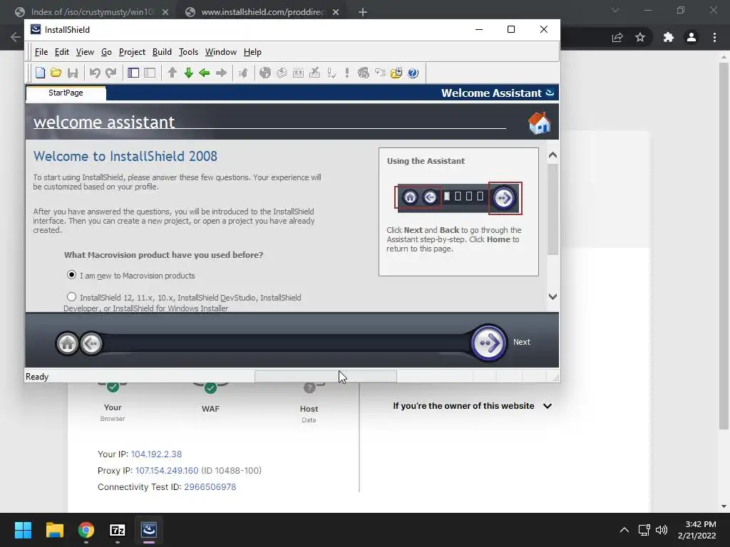The image size is (730, 547).
Task: Close the www.installshield.com Chrome tab
Action: 336,12
